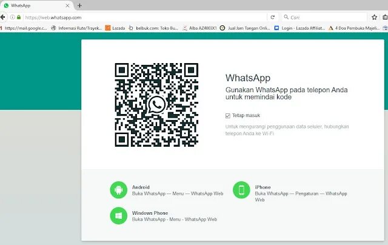Click the QR code image
The width and height of the screenshot is (388, 245).
(156, 105)
